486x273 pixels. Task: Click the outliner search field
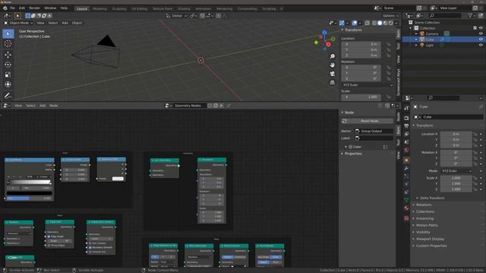click(x=446, y=15)
